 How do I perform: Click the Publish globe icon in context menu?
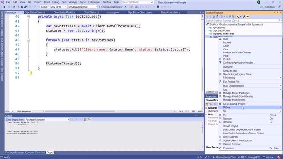click(220, 59)
